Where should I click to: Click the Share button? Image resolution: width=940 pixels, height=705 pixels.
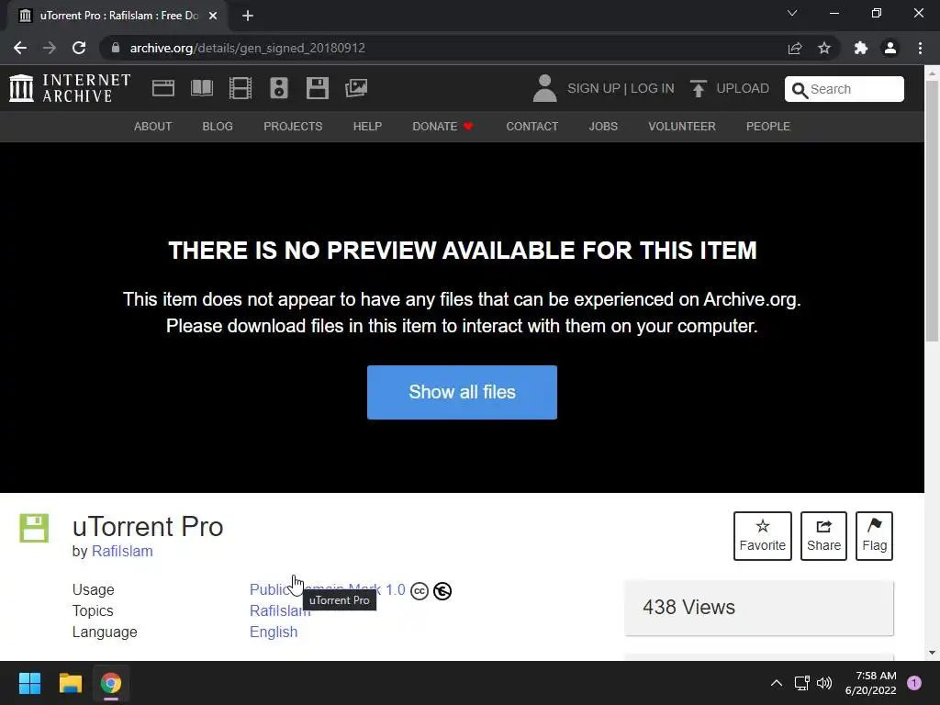click(823, 536)
